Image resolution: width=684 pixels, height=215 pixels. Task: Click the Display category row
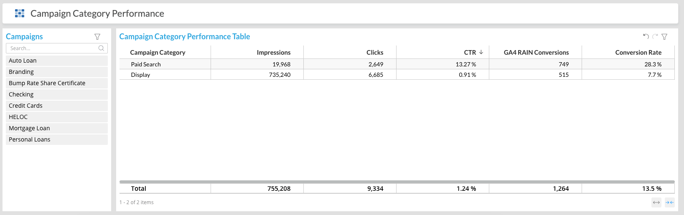coord(140,75)
